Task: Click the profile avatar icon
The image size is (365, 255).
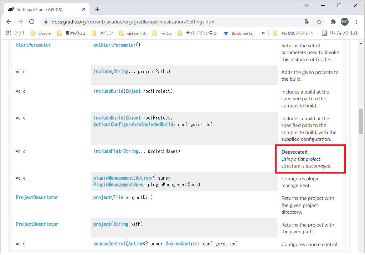Action: 345,21
